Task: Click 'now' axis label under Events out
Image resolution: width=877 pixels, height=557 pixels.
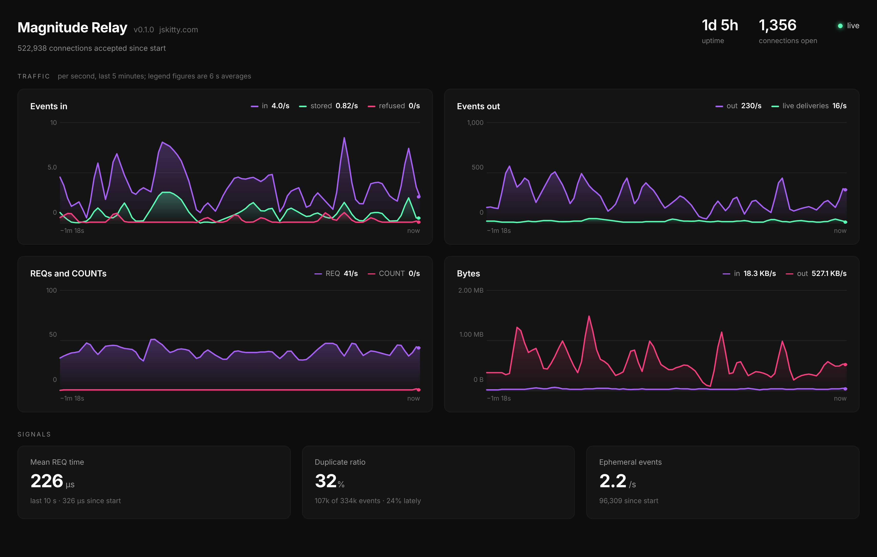Action: 840,231
